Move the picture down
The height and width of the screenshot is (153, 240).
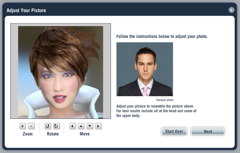click(90, 126)
